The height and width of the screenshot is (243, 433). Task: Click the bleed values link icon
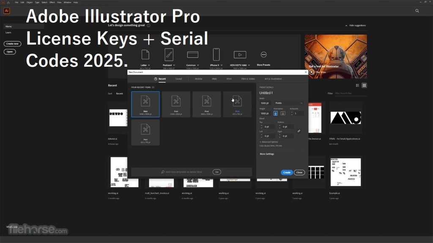(x=299, y=131)
